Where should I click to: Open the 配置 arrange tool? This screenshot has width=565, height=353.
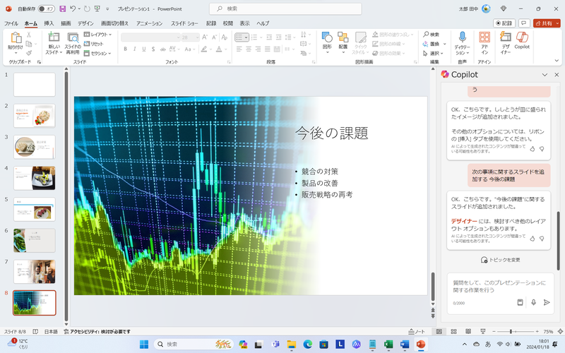(343, 37)
